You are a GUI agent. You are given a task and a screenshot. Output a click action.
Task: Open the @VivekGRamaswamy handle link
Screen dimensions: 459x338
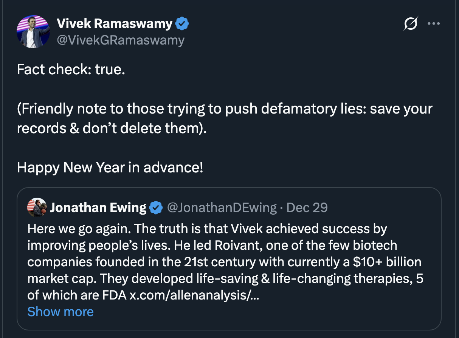pos(121,40)
